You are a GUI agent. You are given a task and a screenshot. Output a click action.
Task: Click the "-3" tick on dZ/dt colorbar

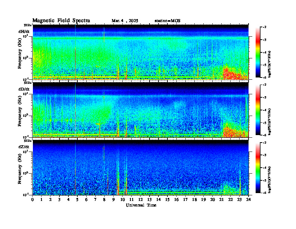(265, 155)
